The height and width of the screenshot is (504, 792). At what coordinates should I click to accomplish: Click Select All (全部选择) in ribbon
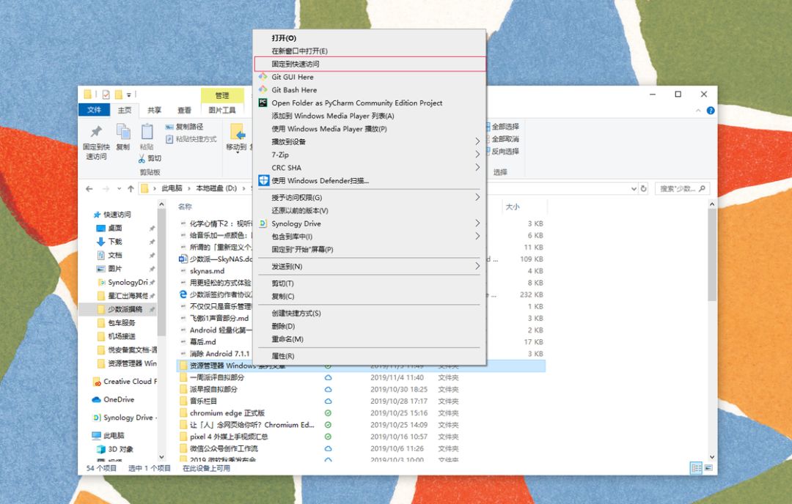[502, 127]
